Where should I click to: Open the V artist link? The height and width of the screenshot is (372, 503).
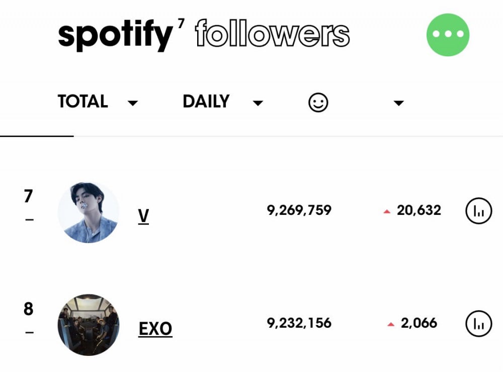point(143,216)
